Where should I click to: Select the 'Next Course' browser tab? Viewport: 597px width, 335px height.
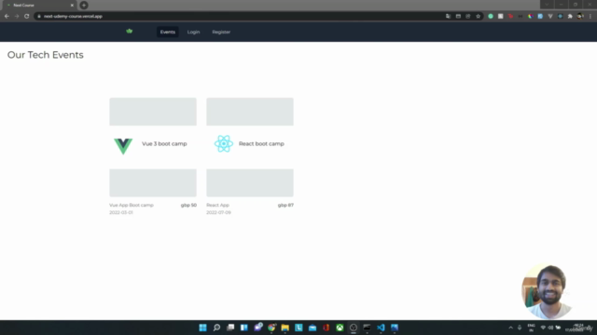(38, 6)
